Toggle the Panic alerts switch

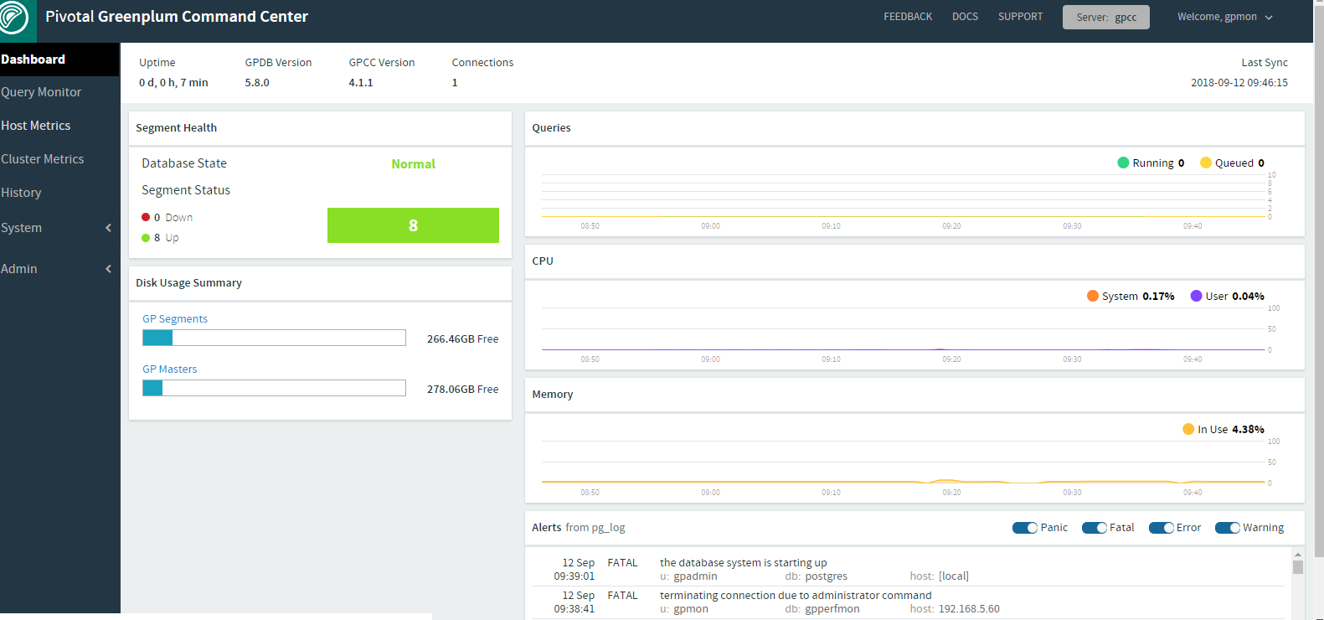[1025, 528]
